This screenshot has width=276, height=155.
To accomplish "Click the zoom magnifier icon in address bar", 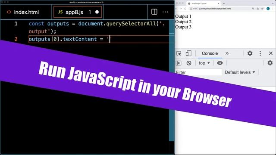I will [x=253, y=9].
